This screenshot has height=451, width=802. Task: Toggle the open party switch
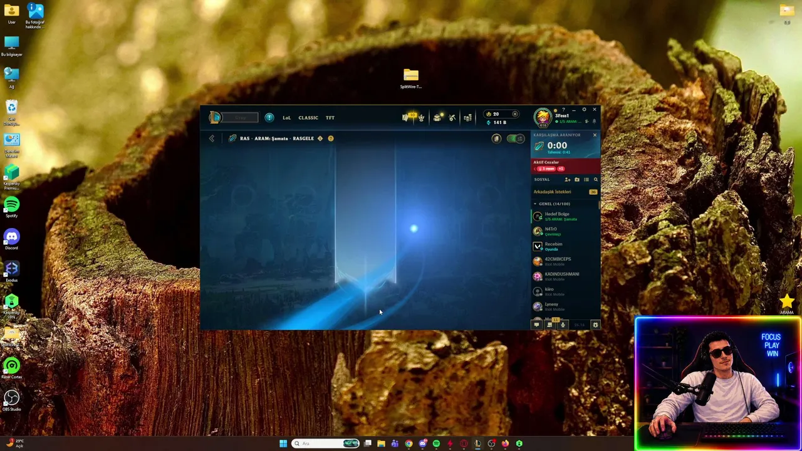[x=516, y=138]
